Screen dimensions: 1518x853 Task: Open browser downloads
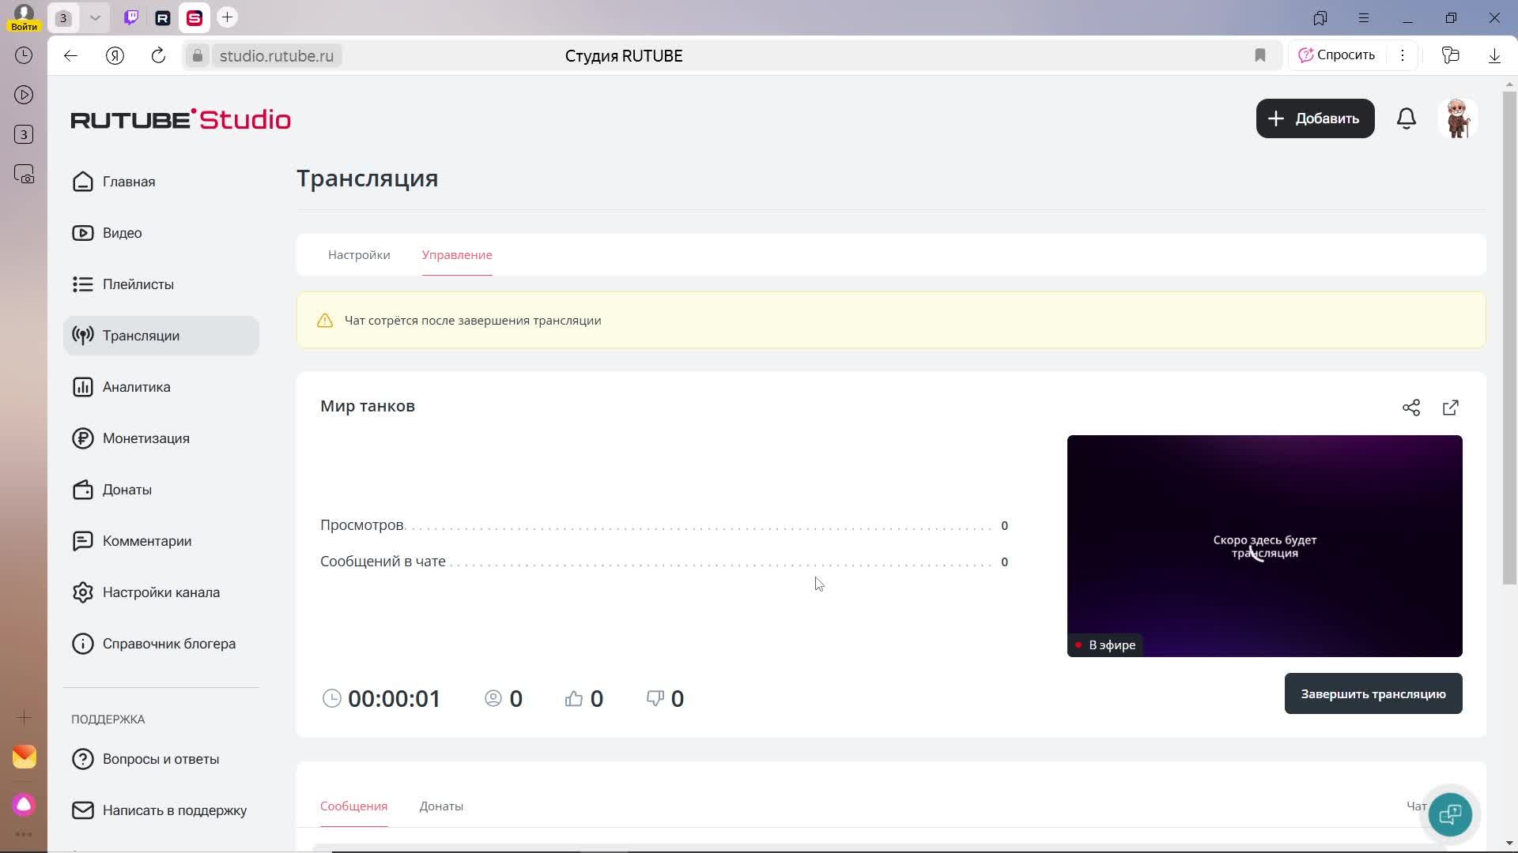(1494, 55)
